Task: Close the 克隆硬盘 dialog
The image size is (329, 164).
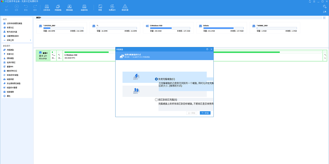Action: pyautogui.click(x=211, y=49)
